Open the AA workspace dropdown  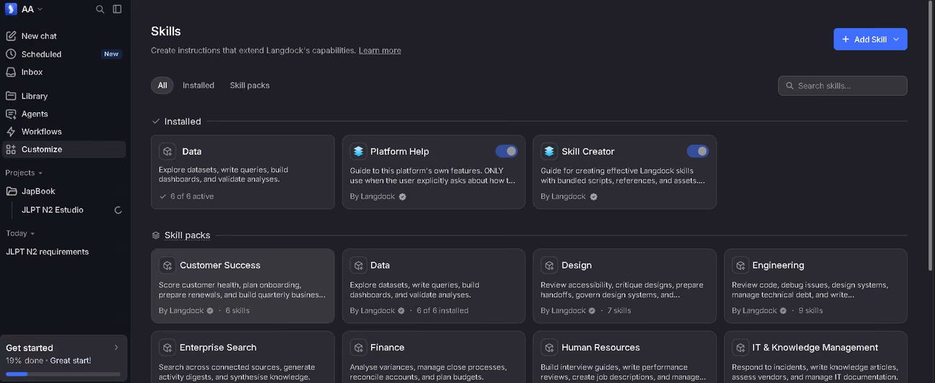[32, 9]
